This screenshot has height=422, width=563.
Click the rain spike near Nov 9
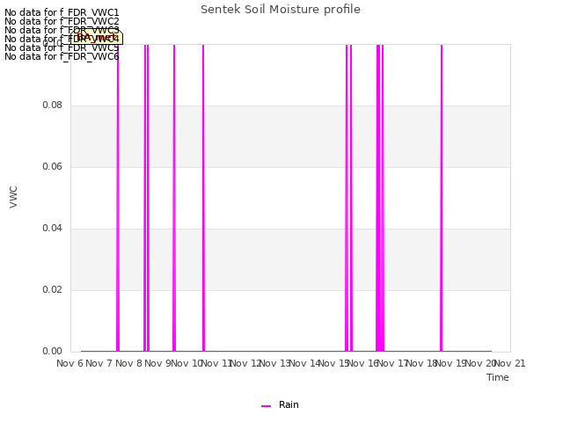tap(174, 198)
